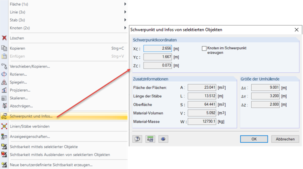This screenshot has height=169, width=303.
Task: Click the Zc field showing 0.073
Action: pyautogui.click(x=157, y=65)
